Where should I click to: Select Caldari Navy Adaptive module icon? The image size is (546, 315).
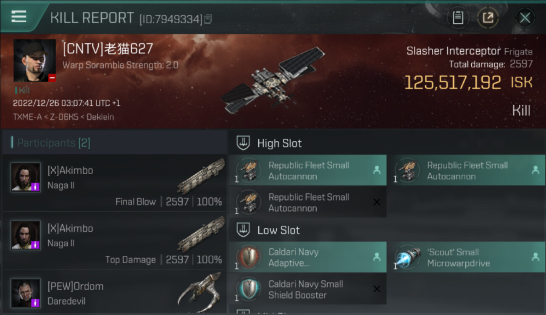(x=249, y=257)
